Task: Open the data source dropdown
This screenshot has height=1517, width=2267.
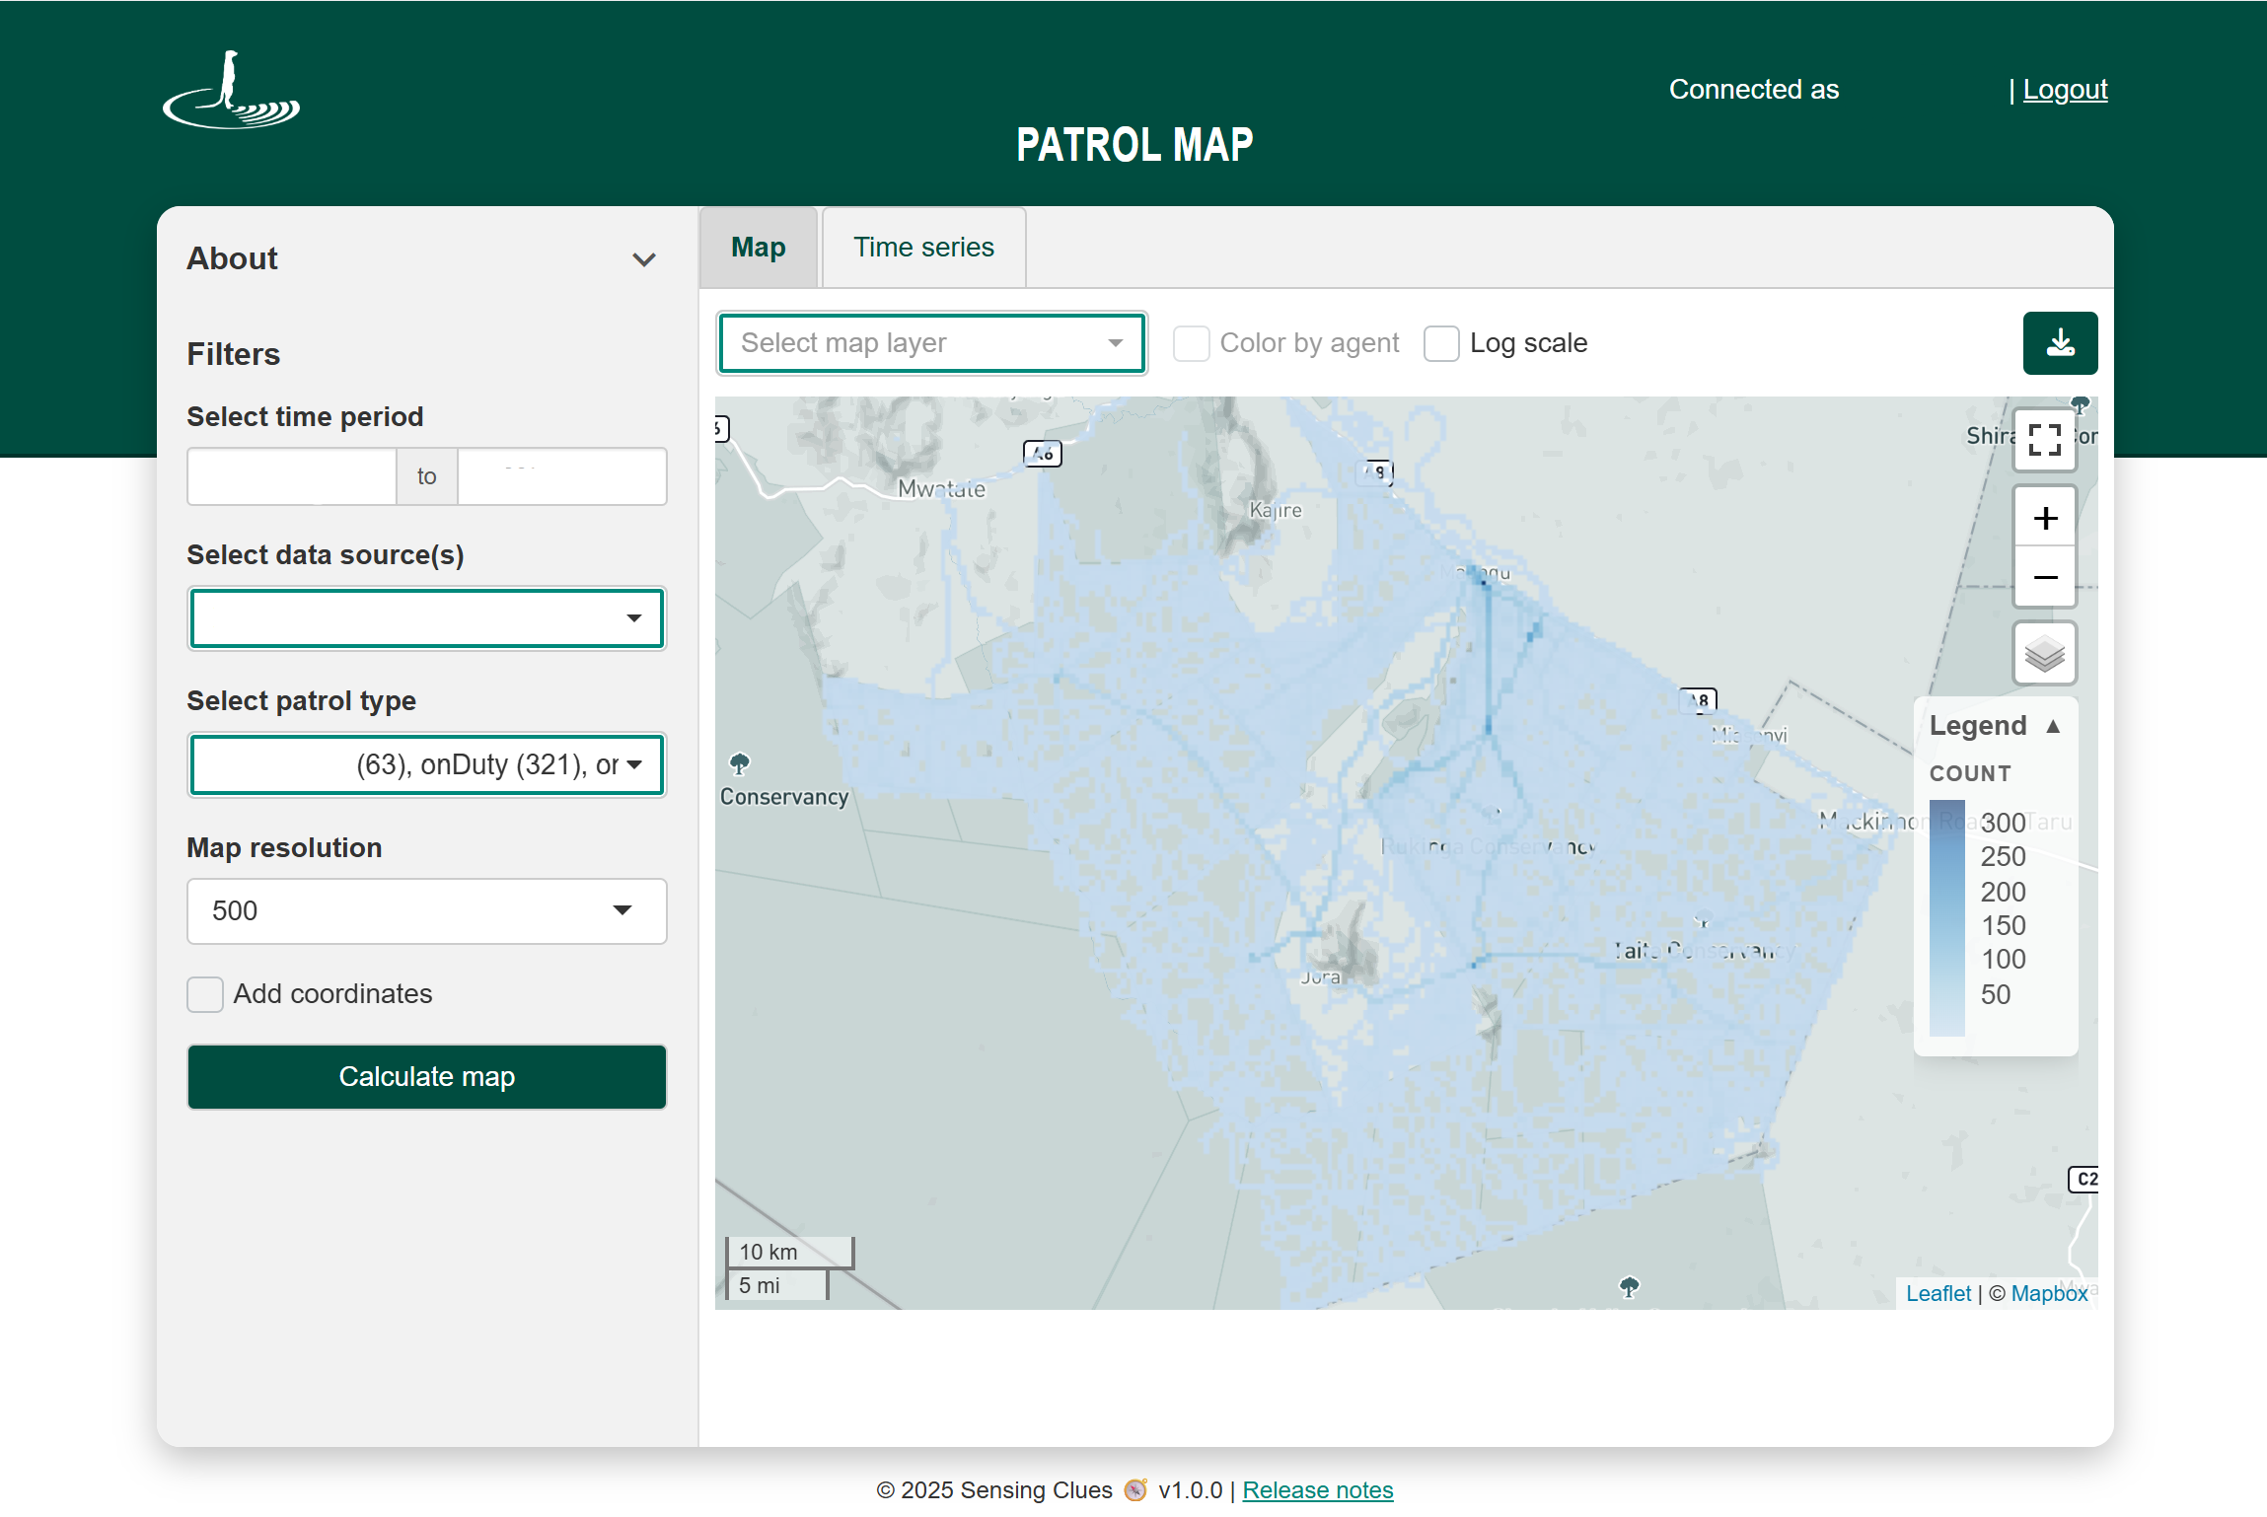Action: point(426,618)
